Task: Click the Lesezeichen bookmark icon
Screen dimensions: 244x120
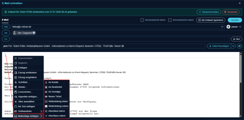Action: coord(15,92)
